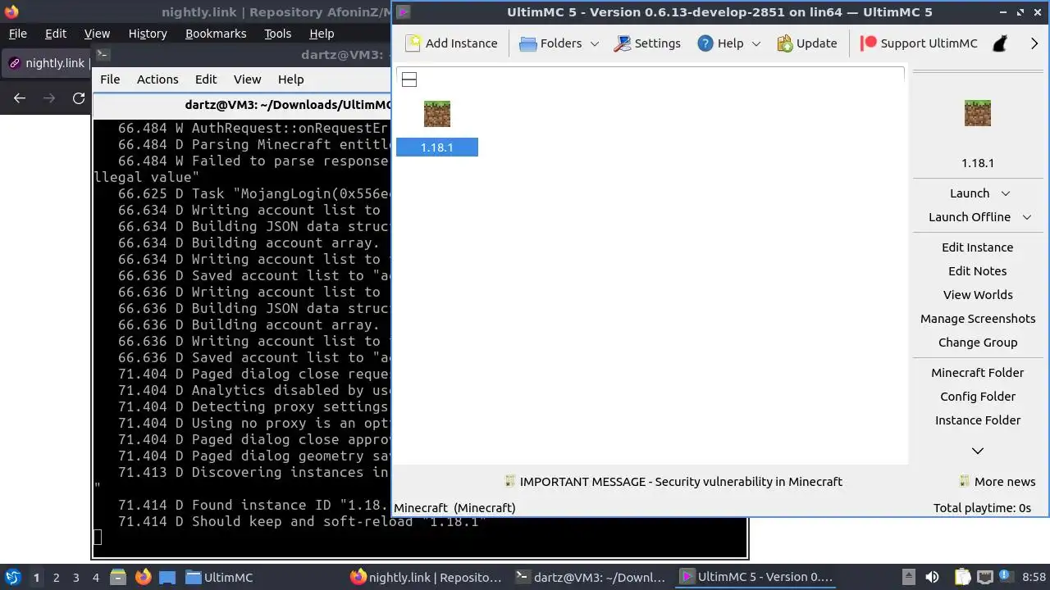Click Change Group
The width and height of the screenshot is (1050, 590).
click(978, 343)
